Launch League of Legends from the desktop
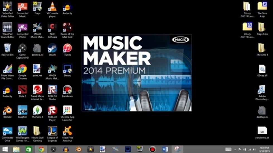Image resolution: width=273 pixels, height=153 pixels. (x=52, y=134)
